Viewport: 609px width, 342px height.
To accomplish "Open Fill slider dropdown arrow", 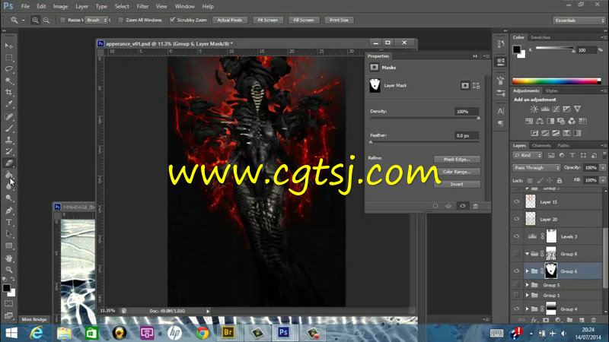I will tap(603, 180).
